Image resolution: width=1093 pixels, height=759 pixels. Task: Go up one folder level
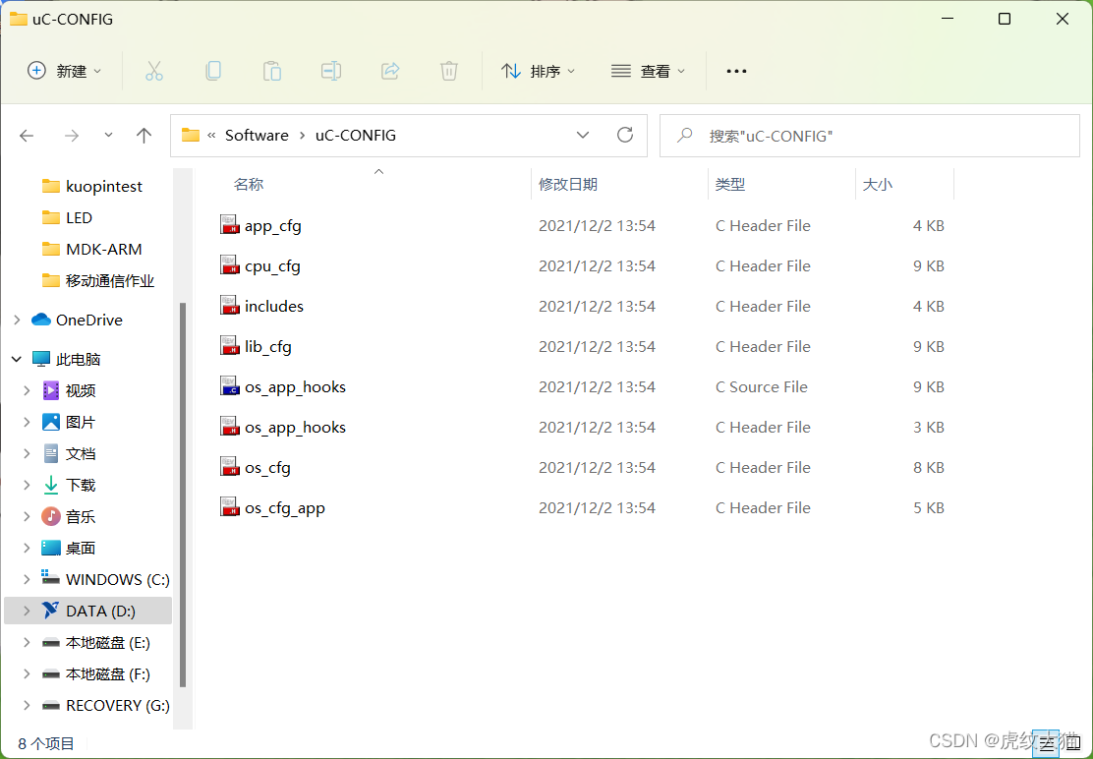click(144, 136)
